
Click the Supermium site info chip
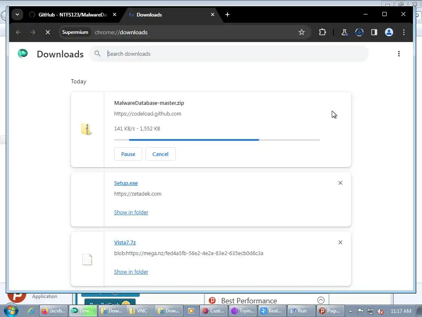75,32
